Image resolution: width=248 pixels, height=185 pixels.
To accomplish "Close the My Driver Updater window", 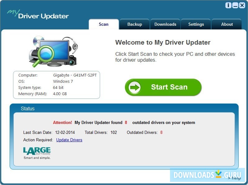I will [x=242, y=5].
